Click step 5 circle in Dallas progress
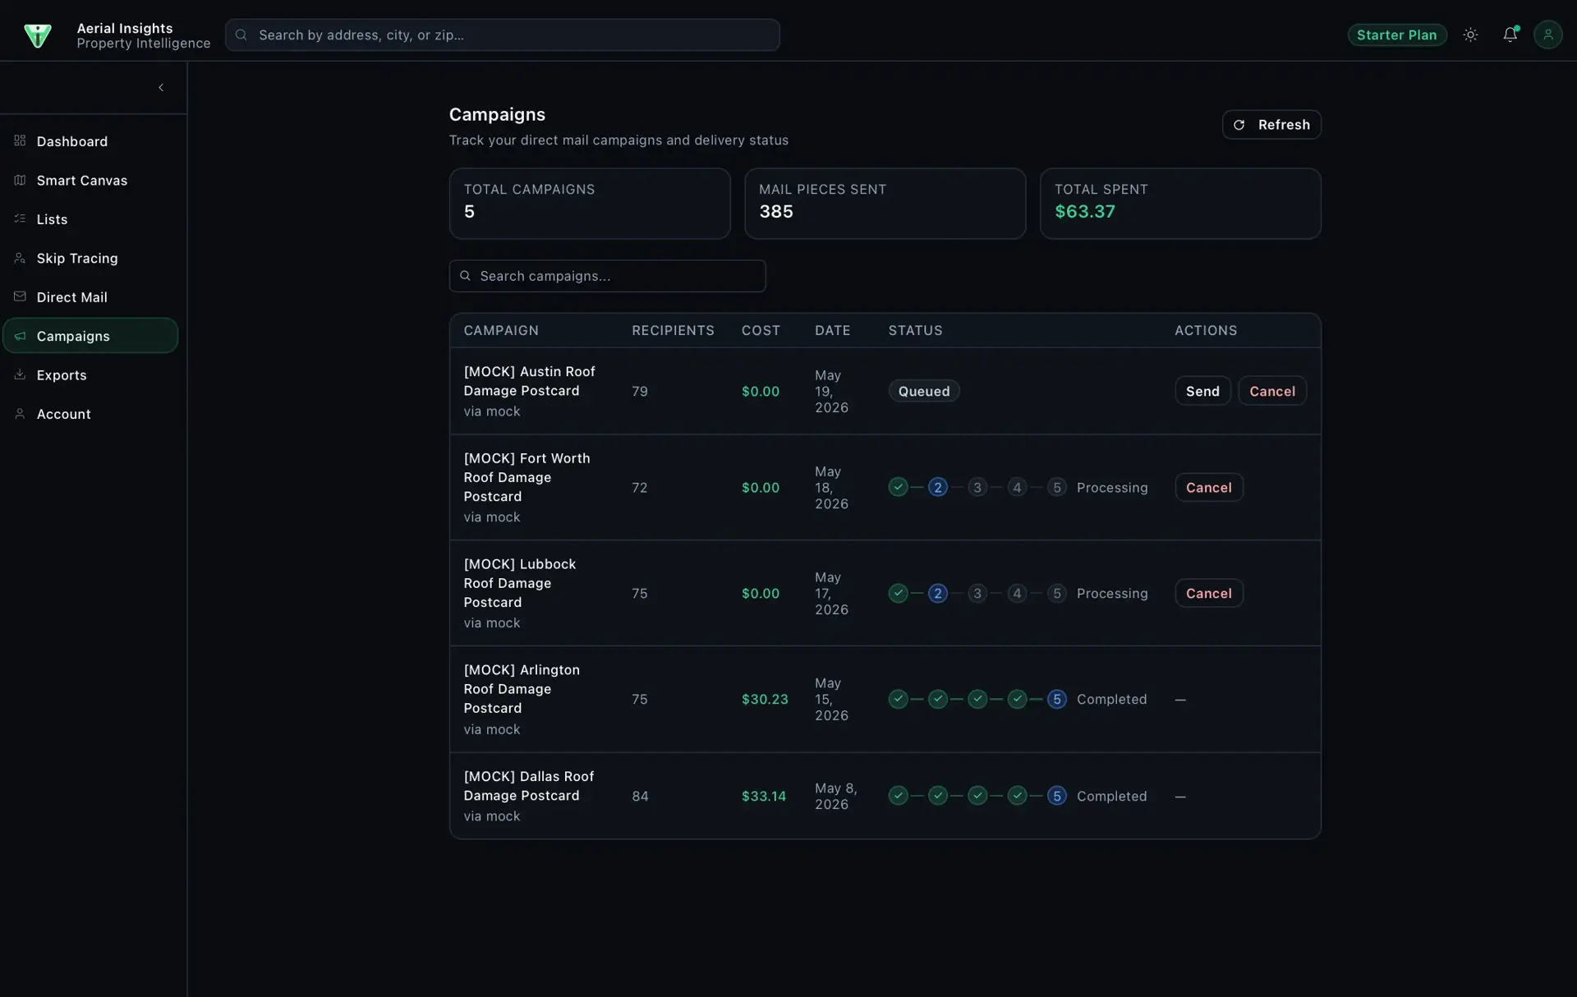 tap(1057, 796)
